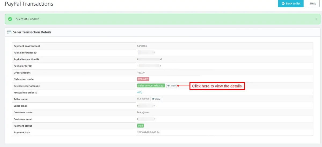
Task: Click the green success checkmark icon
Action: [x=10, y=19]
